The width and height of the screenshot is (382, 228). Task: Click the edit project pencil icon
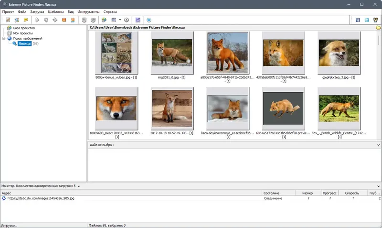8,20
